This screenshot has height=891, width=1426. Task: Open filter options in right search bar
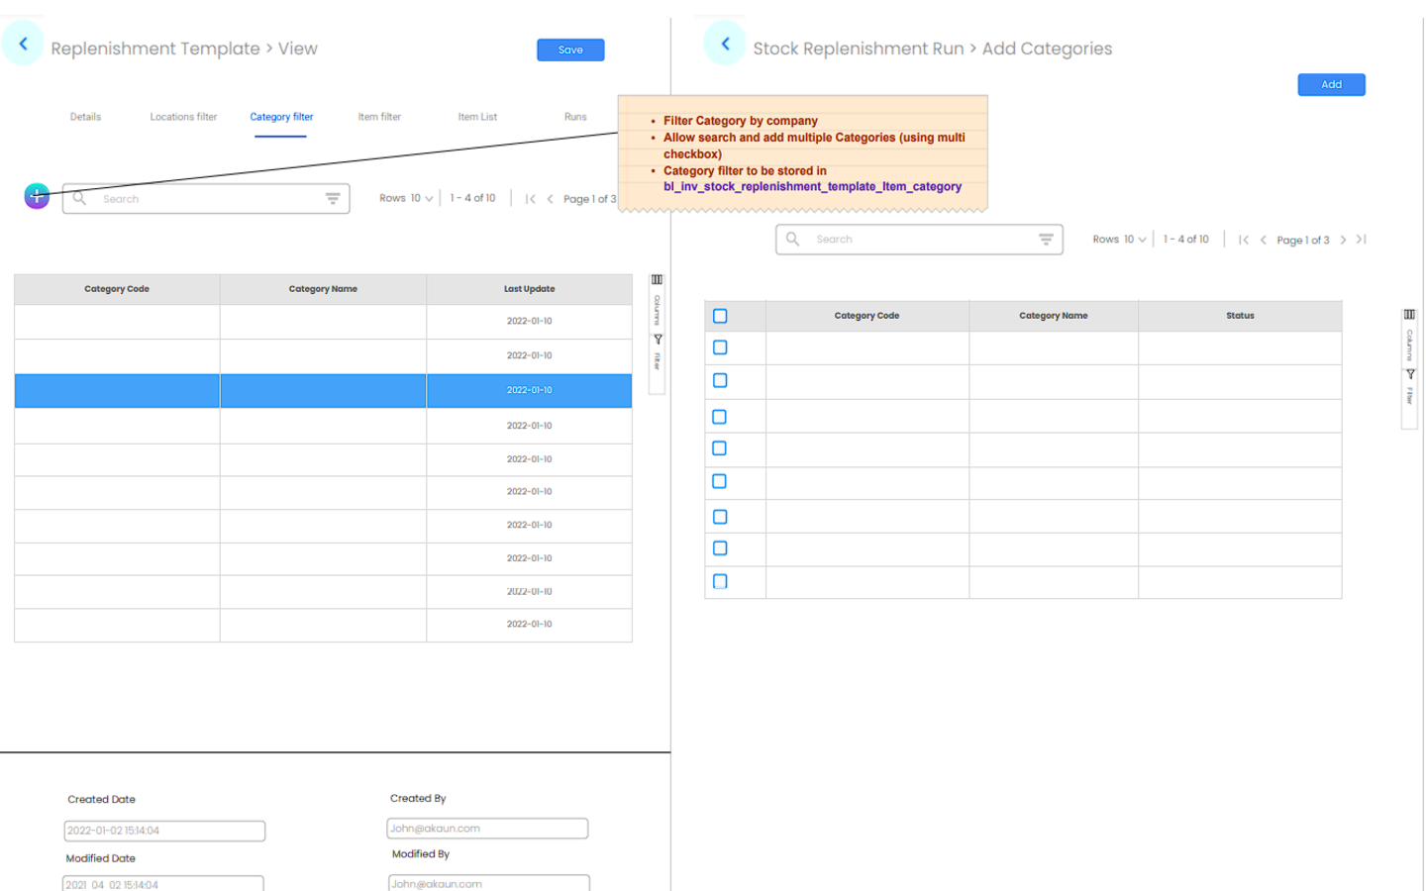tap(1046, 240)
